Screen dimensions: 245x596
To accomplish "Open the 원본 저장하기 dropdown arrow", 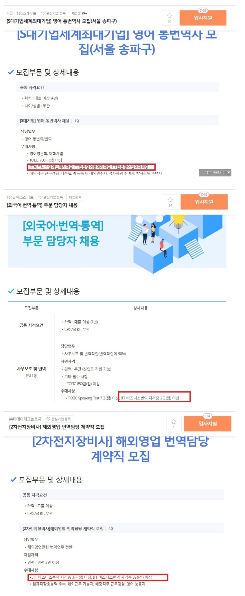I will point(229,173).
